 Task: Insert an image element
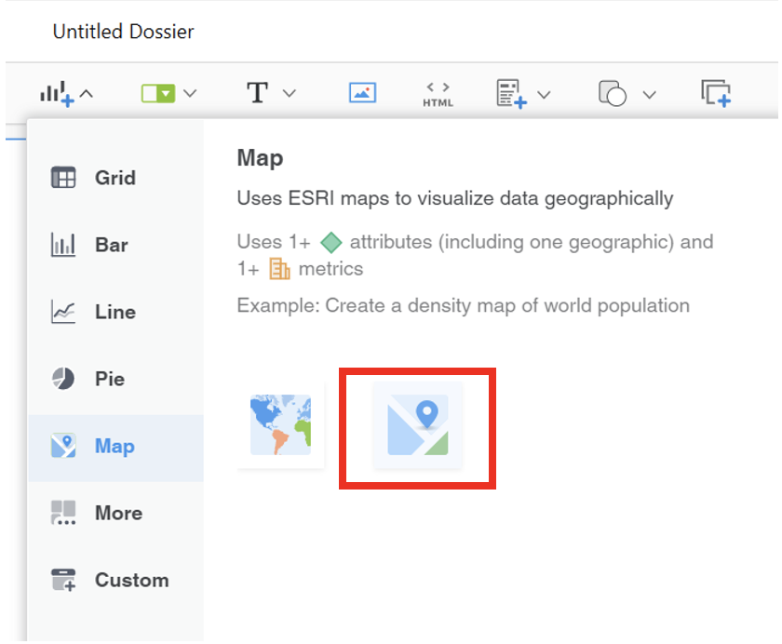tap(362, 93)
